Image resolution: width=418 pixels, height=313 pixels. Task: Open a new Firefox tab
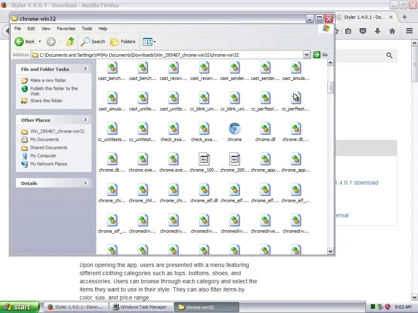tap(405, 17)
